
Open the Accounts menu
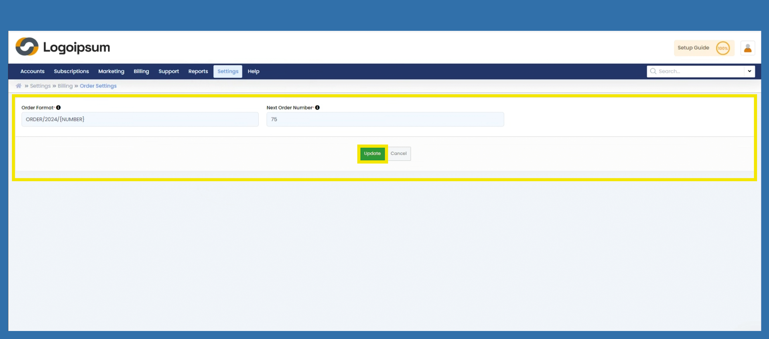pyautogui.click(x=32, y=71)
